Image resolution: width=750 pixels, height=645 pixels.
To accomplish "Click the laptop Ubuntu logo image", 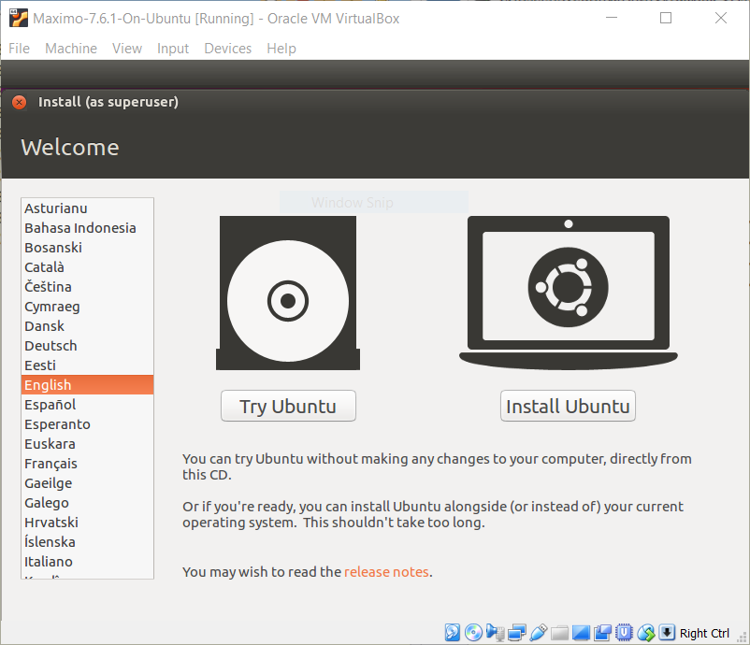I will (x=569, y=293).
